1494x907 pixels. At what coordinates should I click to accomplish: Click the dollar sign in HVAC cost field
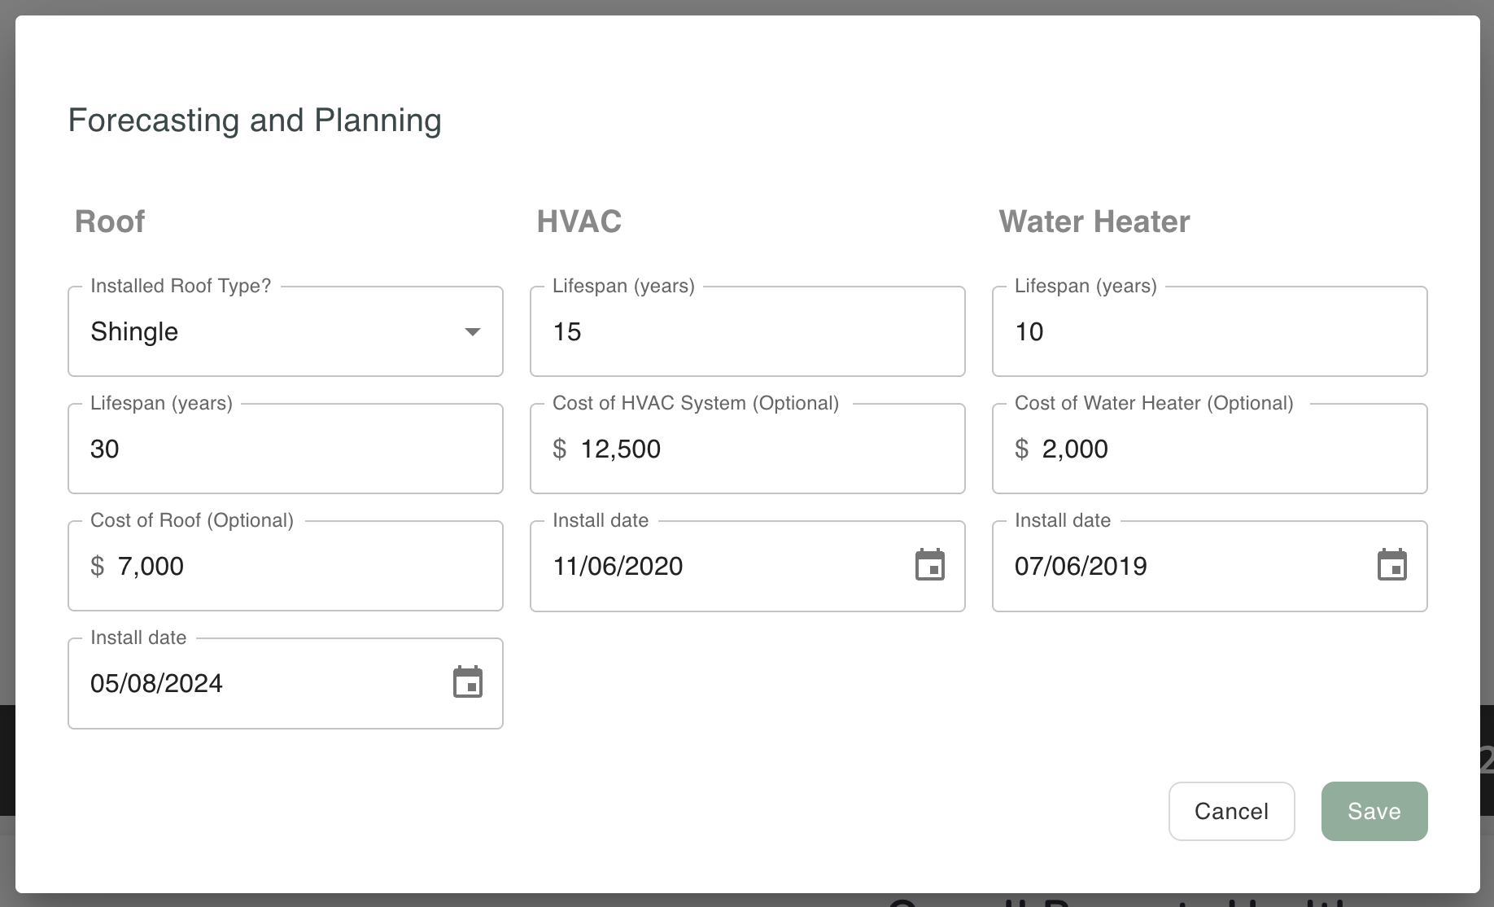(559, 449)
